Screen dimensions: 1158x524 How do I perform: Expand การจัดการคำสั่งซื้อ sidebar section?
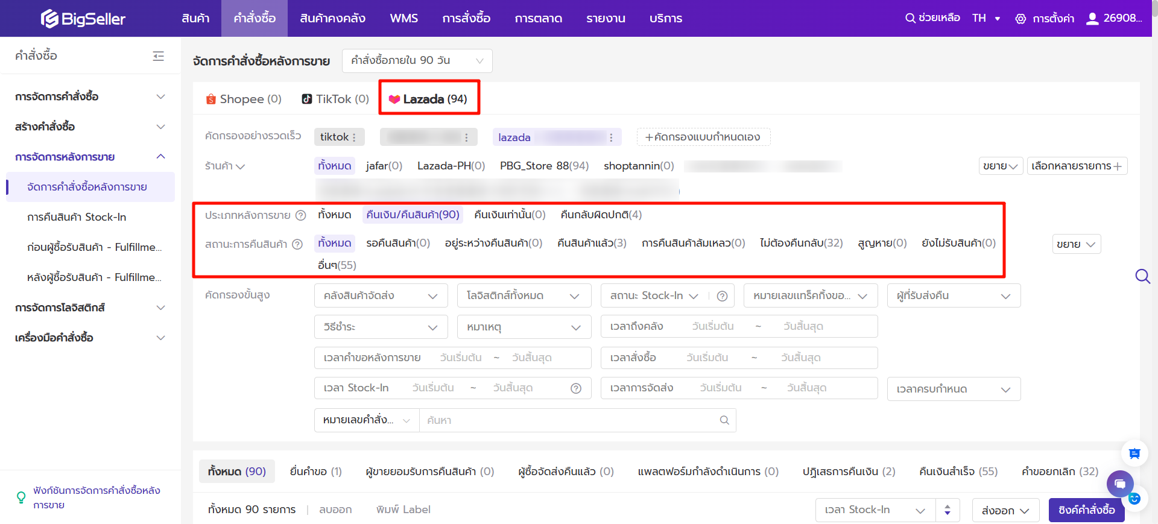(x=90, y=96)
